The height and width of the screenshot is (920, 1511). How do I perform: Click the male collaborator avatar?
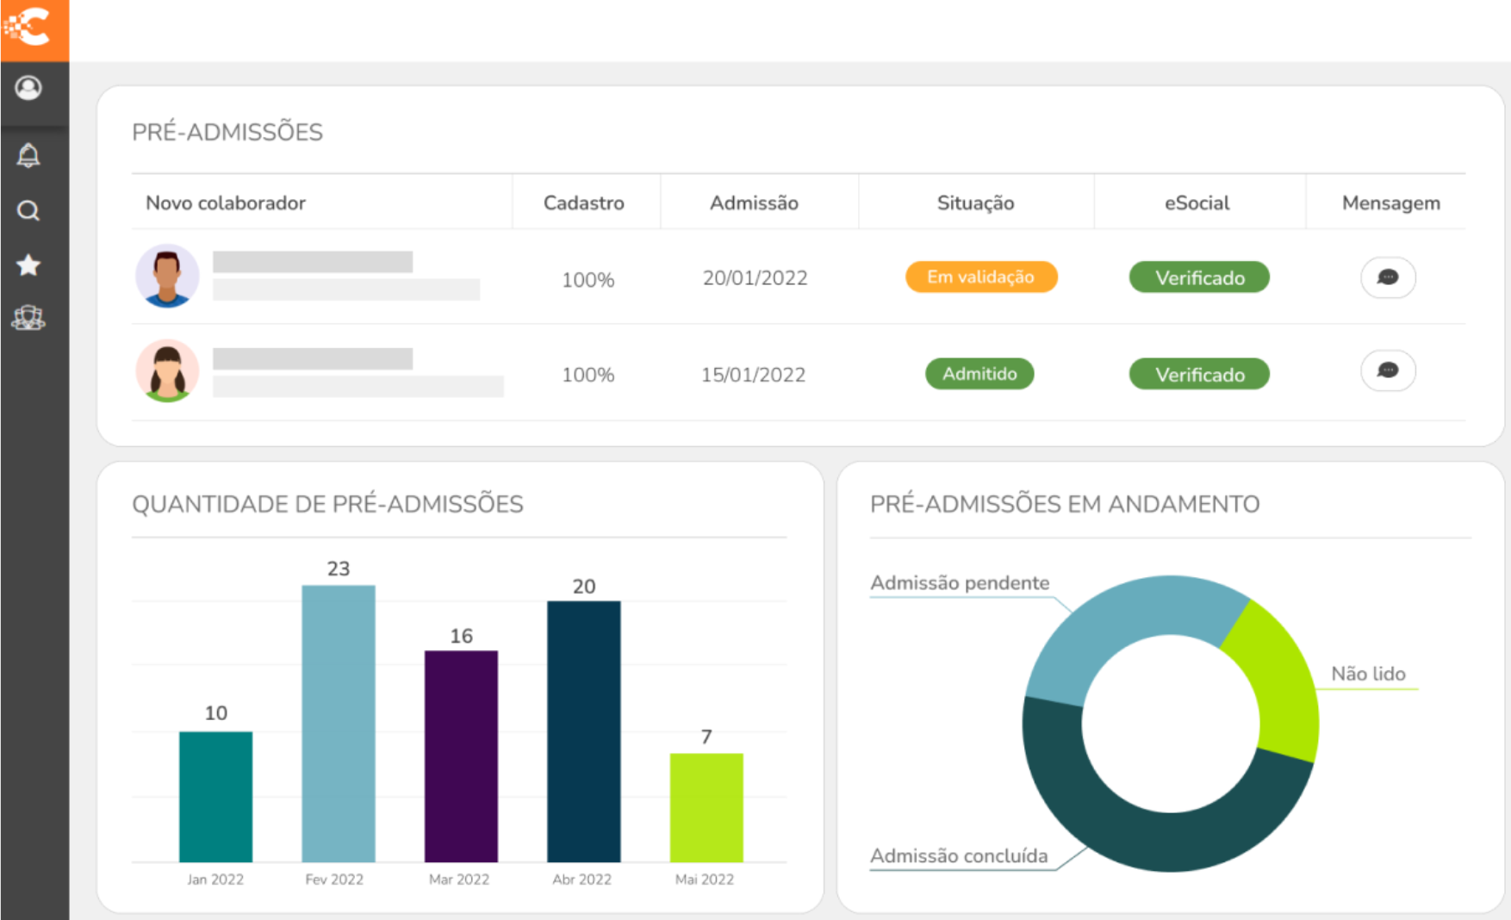coord(167,277)
